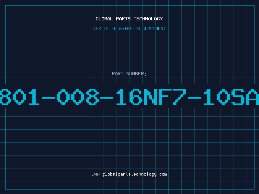
Task: Click the PART NUMBER: label
Action: point(129,74)
